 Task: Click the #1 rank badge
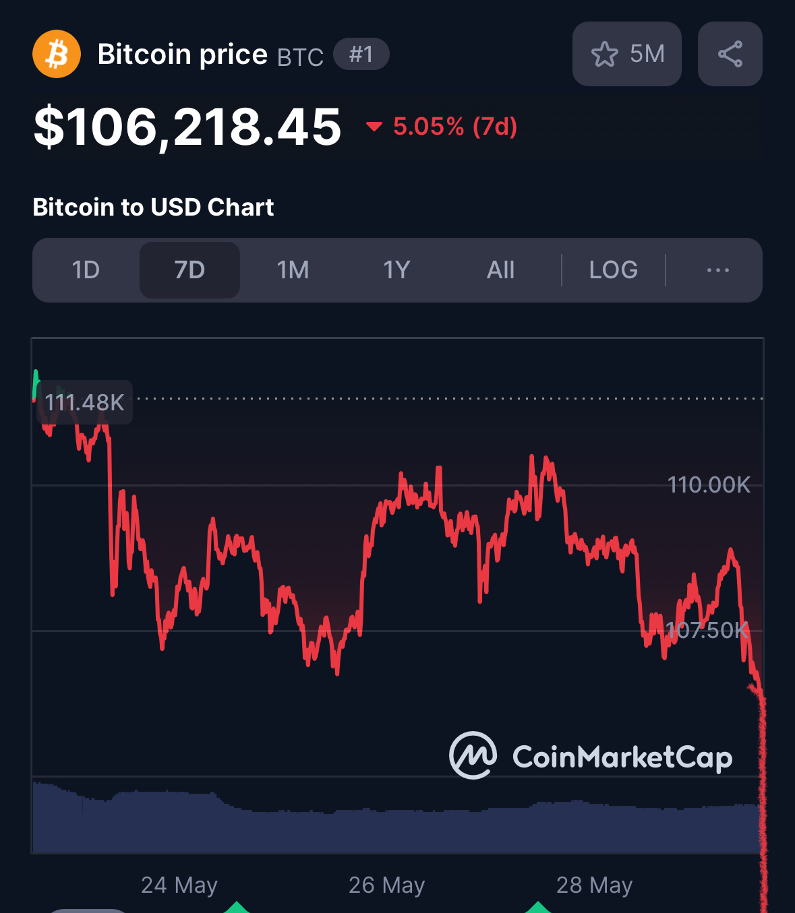click(361, 54)
